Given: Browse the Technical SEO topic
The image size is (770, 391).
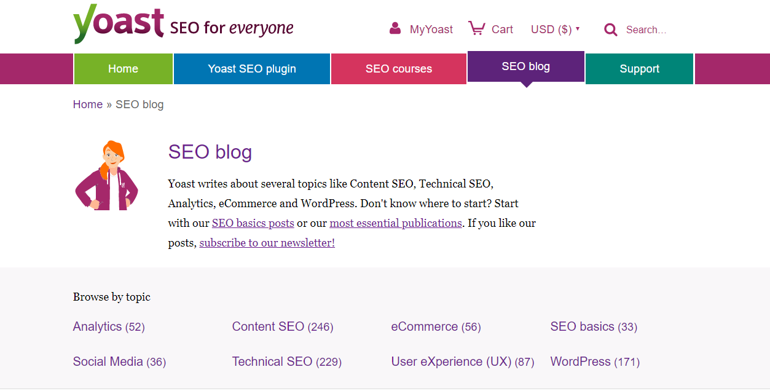Looking at the screenshot, I should (x=272, y=361).
